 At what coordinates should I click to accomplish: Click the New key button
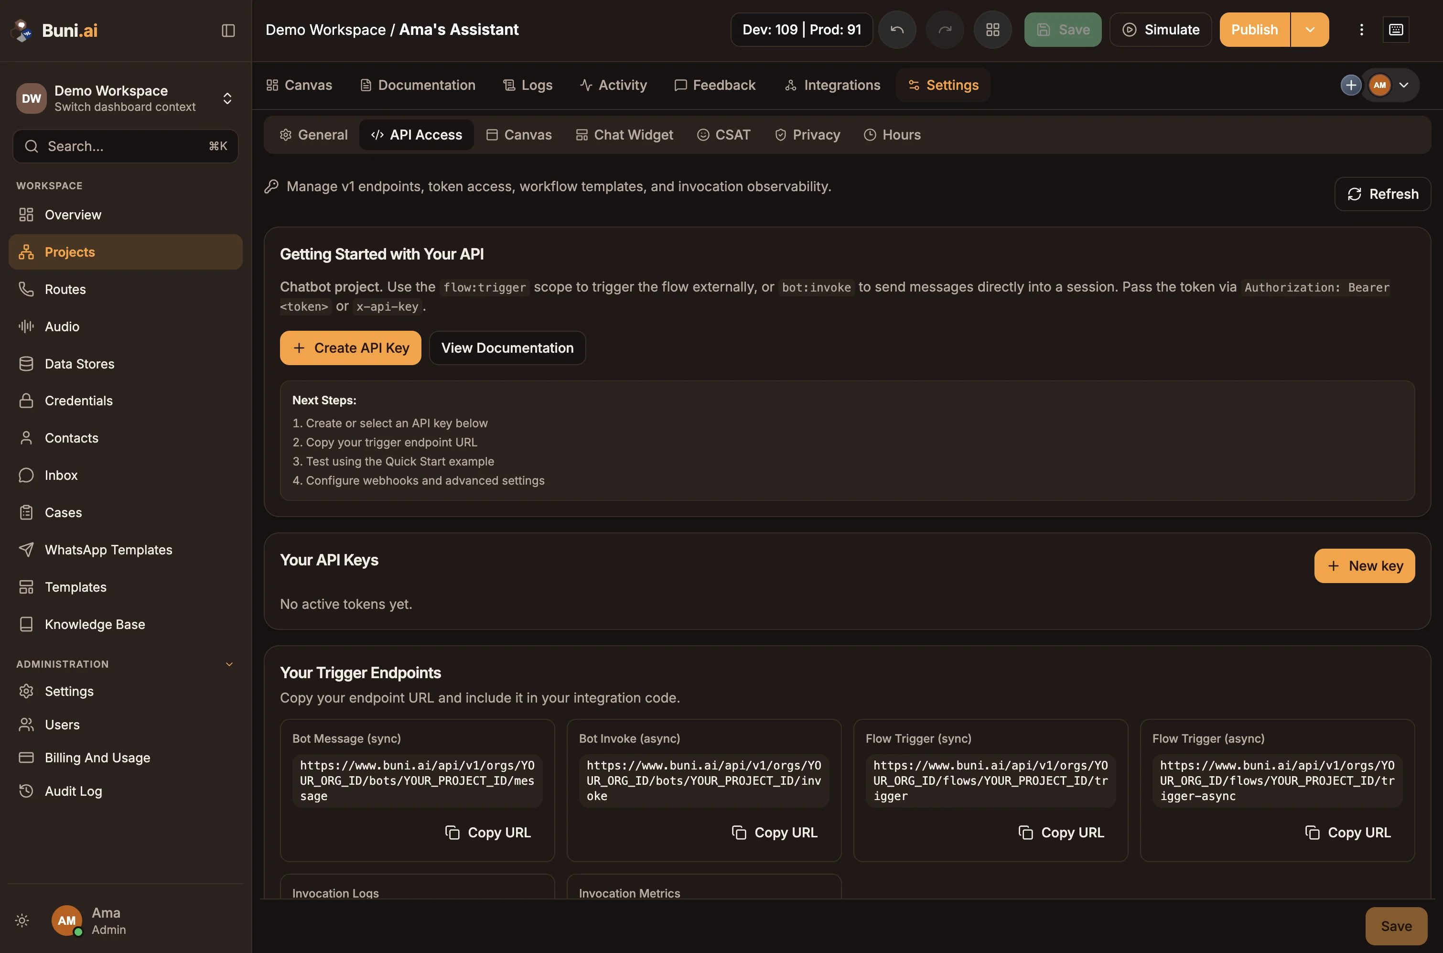click(1364, 566)
